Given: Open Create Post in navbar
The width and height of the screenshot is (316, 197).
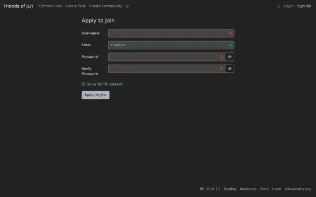Looking at the screenshot, I should [75, 6].
